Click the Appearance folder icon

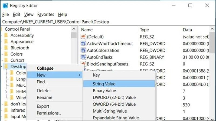coord(6,42)
